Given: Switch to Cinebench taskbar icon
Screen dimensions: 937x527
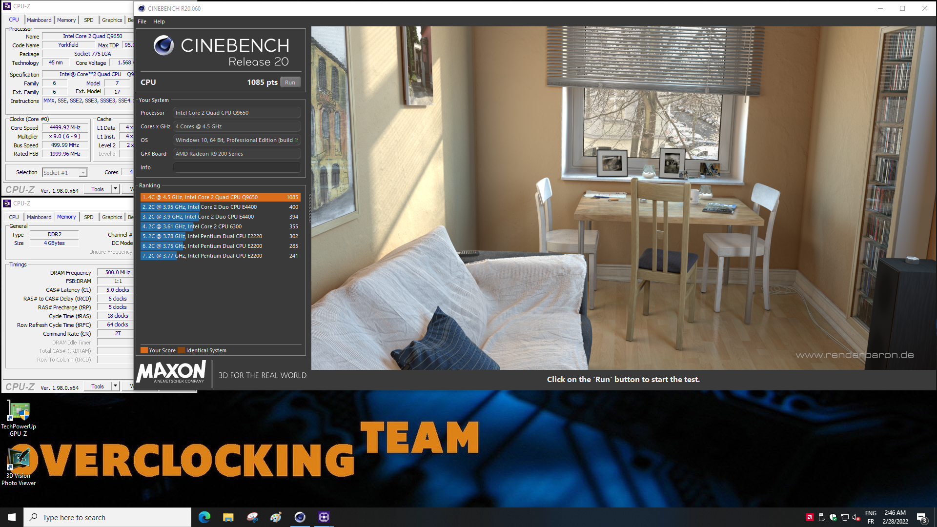Looking at the screenshot, I should [300, 517].
